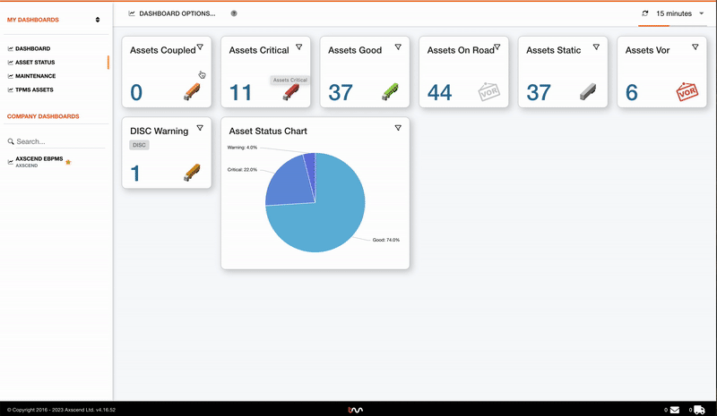
Task: Select TPMS Assets in the sidebar
Action: pyautogui.click(x=36, y=89)
